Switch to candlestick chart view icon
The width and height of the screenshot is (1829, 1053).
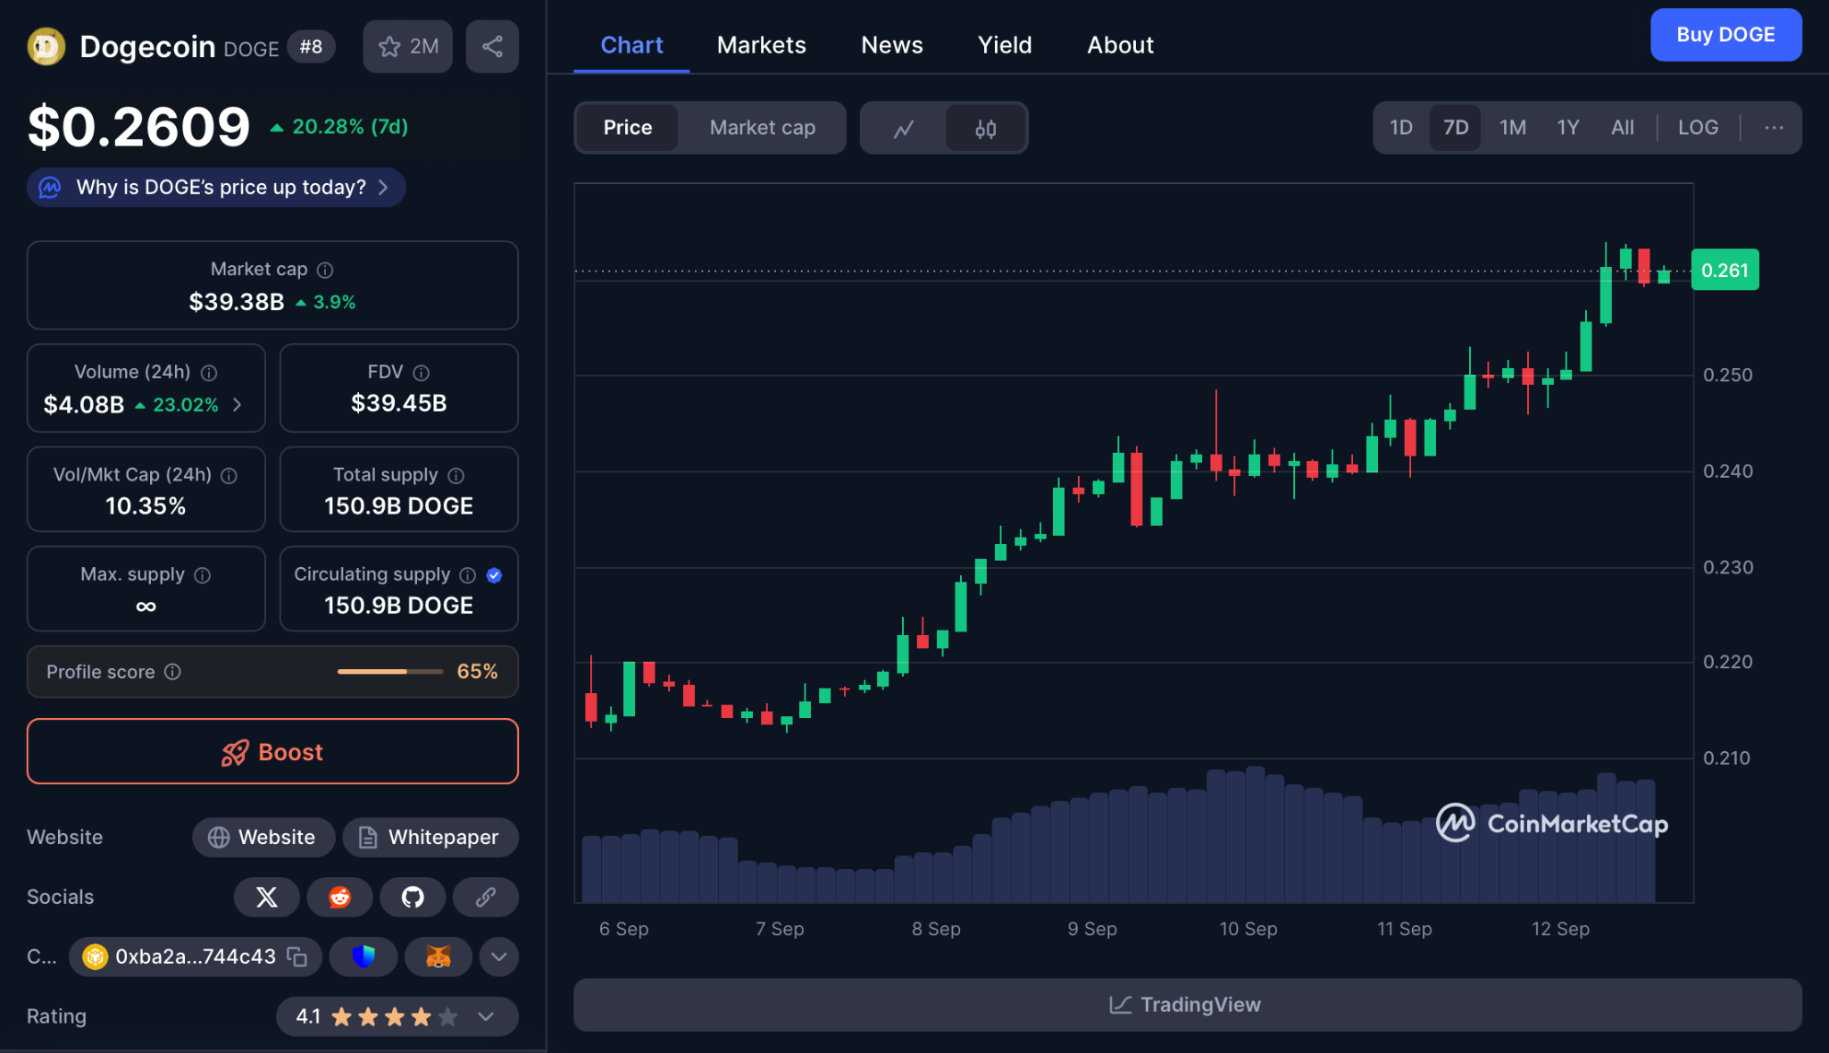coord(985,129)
